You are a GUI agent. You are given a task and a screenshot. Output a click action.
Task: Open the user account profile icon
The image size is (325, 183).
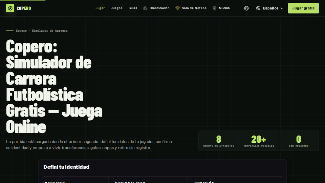point(246,8)
